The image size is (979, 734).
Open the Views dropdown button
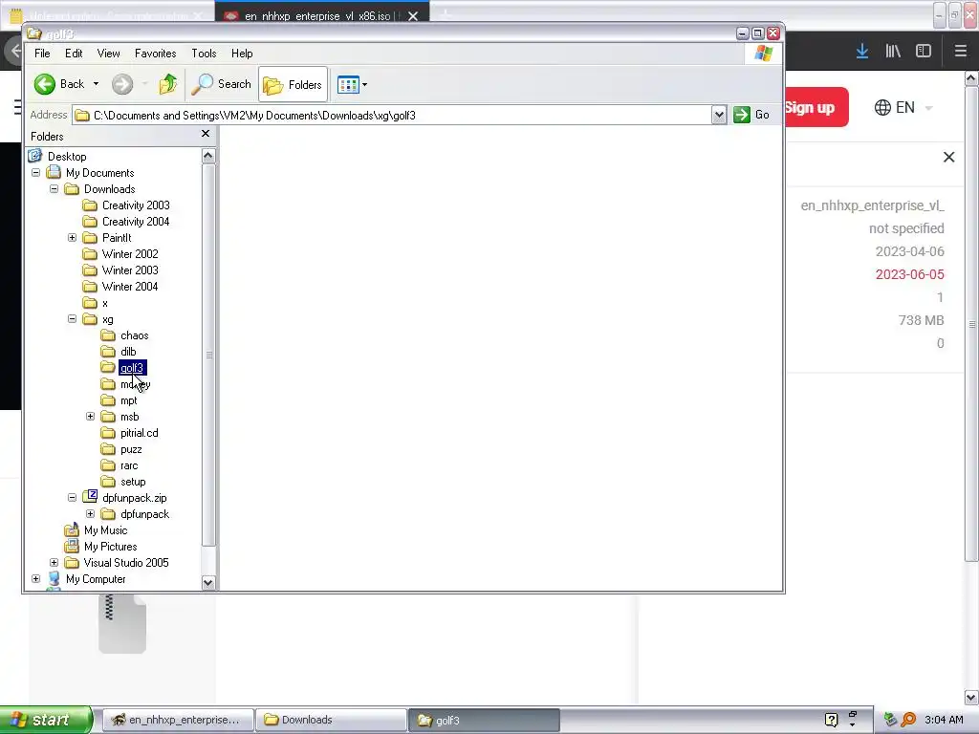tap(352, 84)
